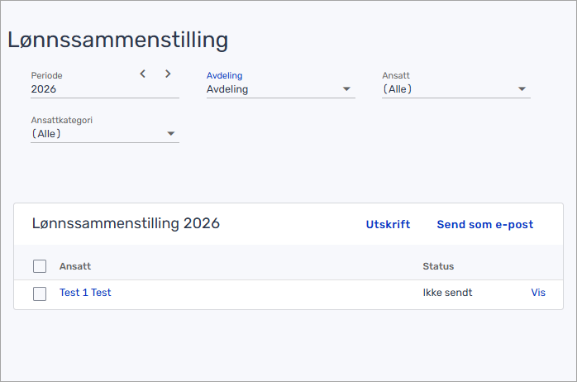This screenshot has width=577, height=382.
Task: Open the Ansattkategori (Alle) selector field
Action: coord(95,134)
